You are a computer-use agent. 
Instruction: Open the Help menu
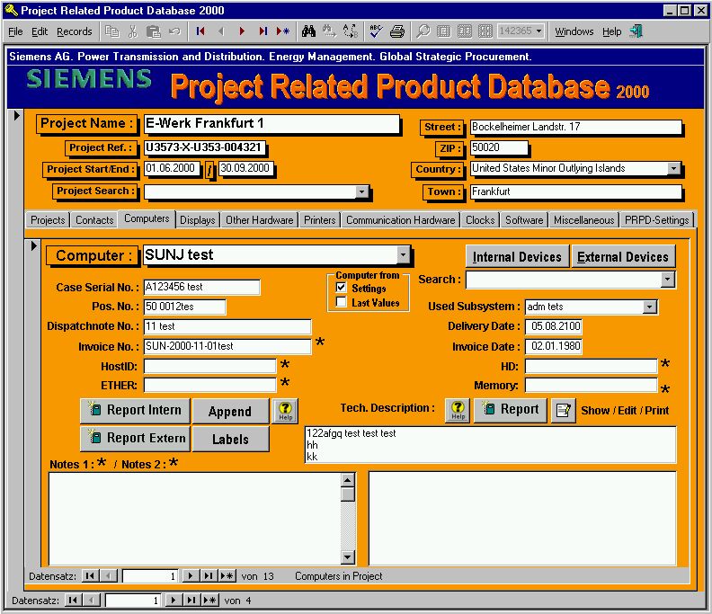point(611,31)
